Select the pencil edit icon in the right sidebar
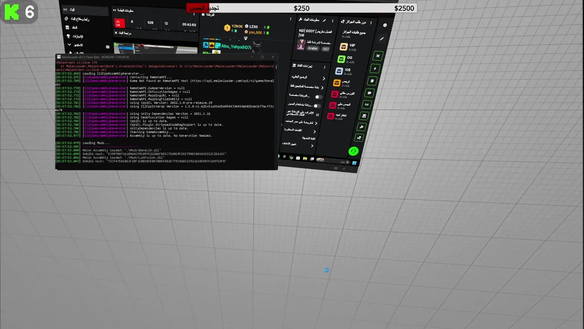 coord(382,39)
